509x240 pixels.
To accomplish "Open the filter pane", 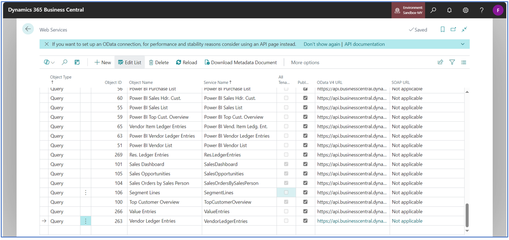I will [452, 62].
